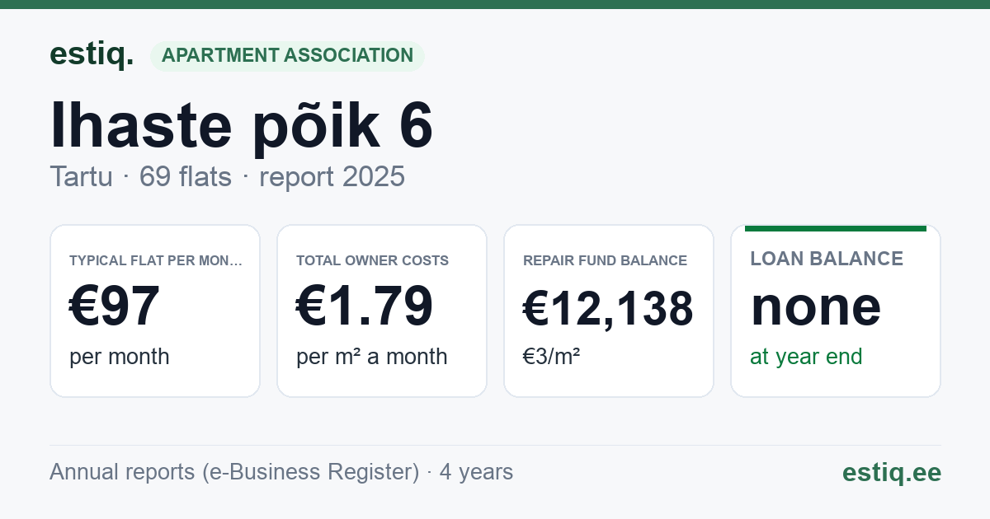Click the subtitle 'Tartu · 69 flats · report 2025'

point(227,176)
